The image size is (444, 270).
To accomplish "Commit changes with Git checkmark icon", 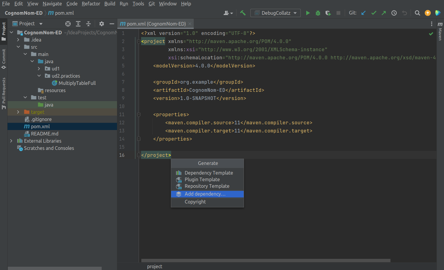I will click(x=374, y=13).
